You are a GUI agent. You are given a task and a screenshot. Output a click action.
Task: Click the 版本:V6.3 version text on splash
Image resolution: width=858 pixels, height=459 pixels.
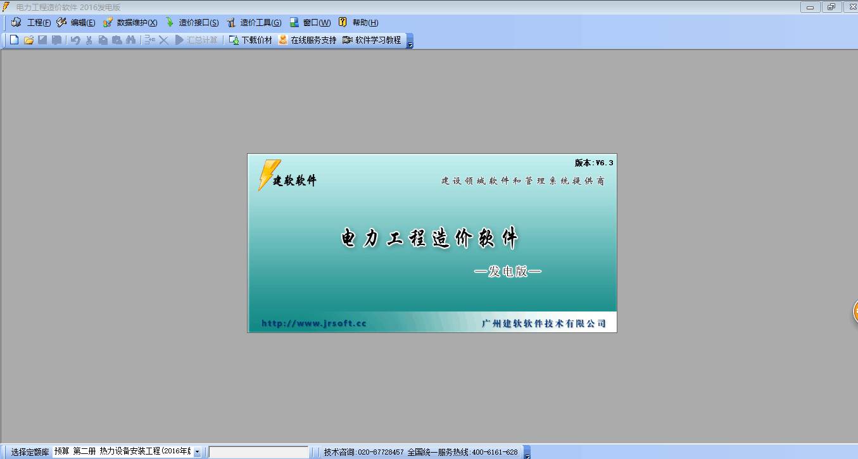(594, 163)
